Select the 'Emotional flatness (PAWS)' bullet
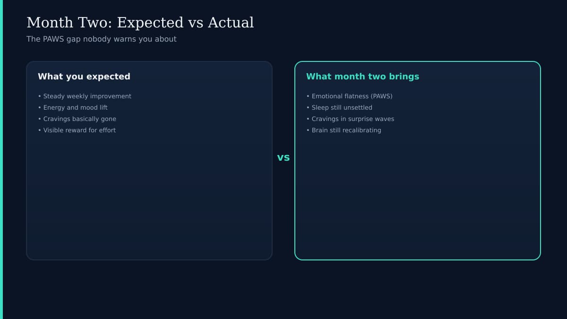This screenshot has width=567, height=319. (349, 96)
